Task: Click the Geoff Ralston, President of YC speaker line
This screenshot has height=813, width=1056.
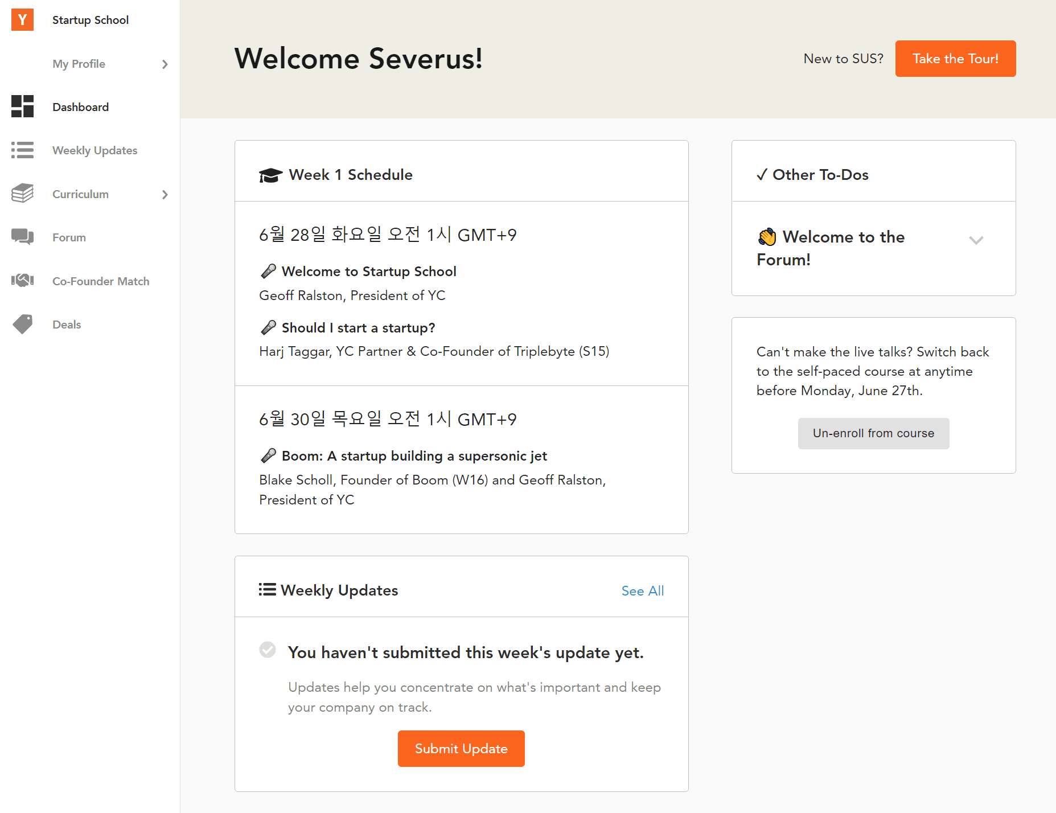Action: [x=352, y=295]
